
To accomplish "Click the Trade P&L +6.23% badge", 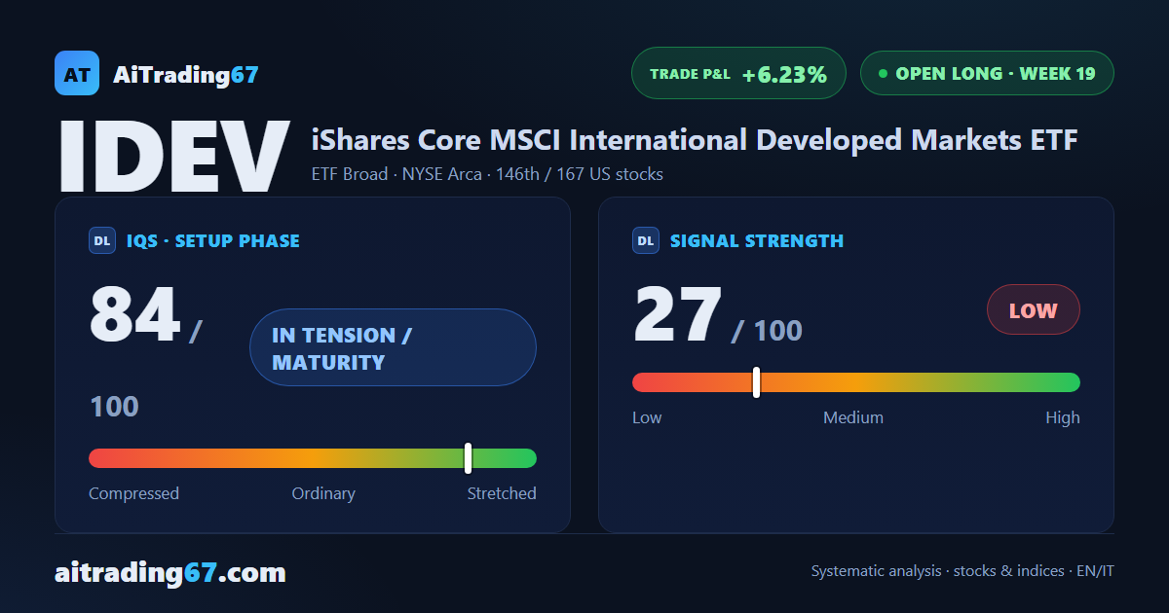I will point(738,73).
